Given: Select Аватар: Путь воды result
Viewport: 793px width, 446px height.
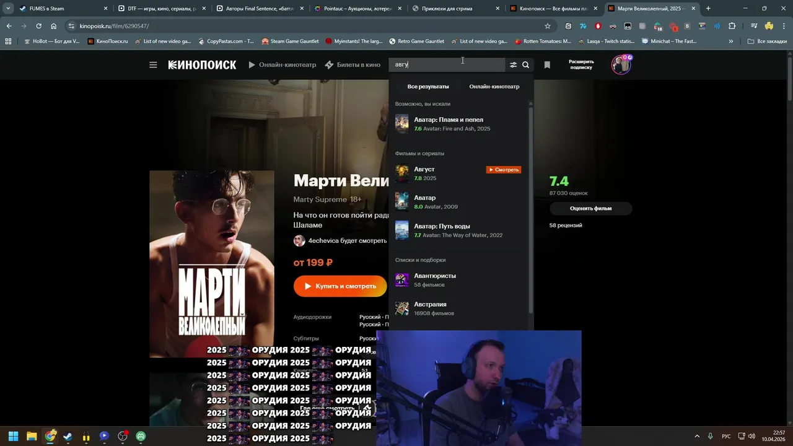Looking at the screenshot, I should tap(458, 230).
